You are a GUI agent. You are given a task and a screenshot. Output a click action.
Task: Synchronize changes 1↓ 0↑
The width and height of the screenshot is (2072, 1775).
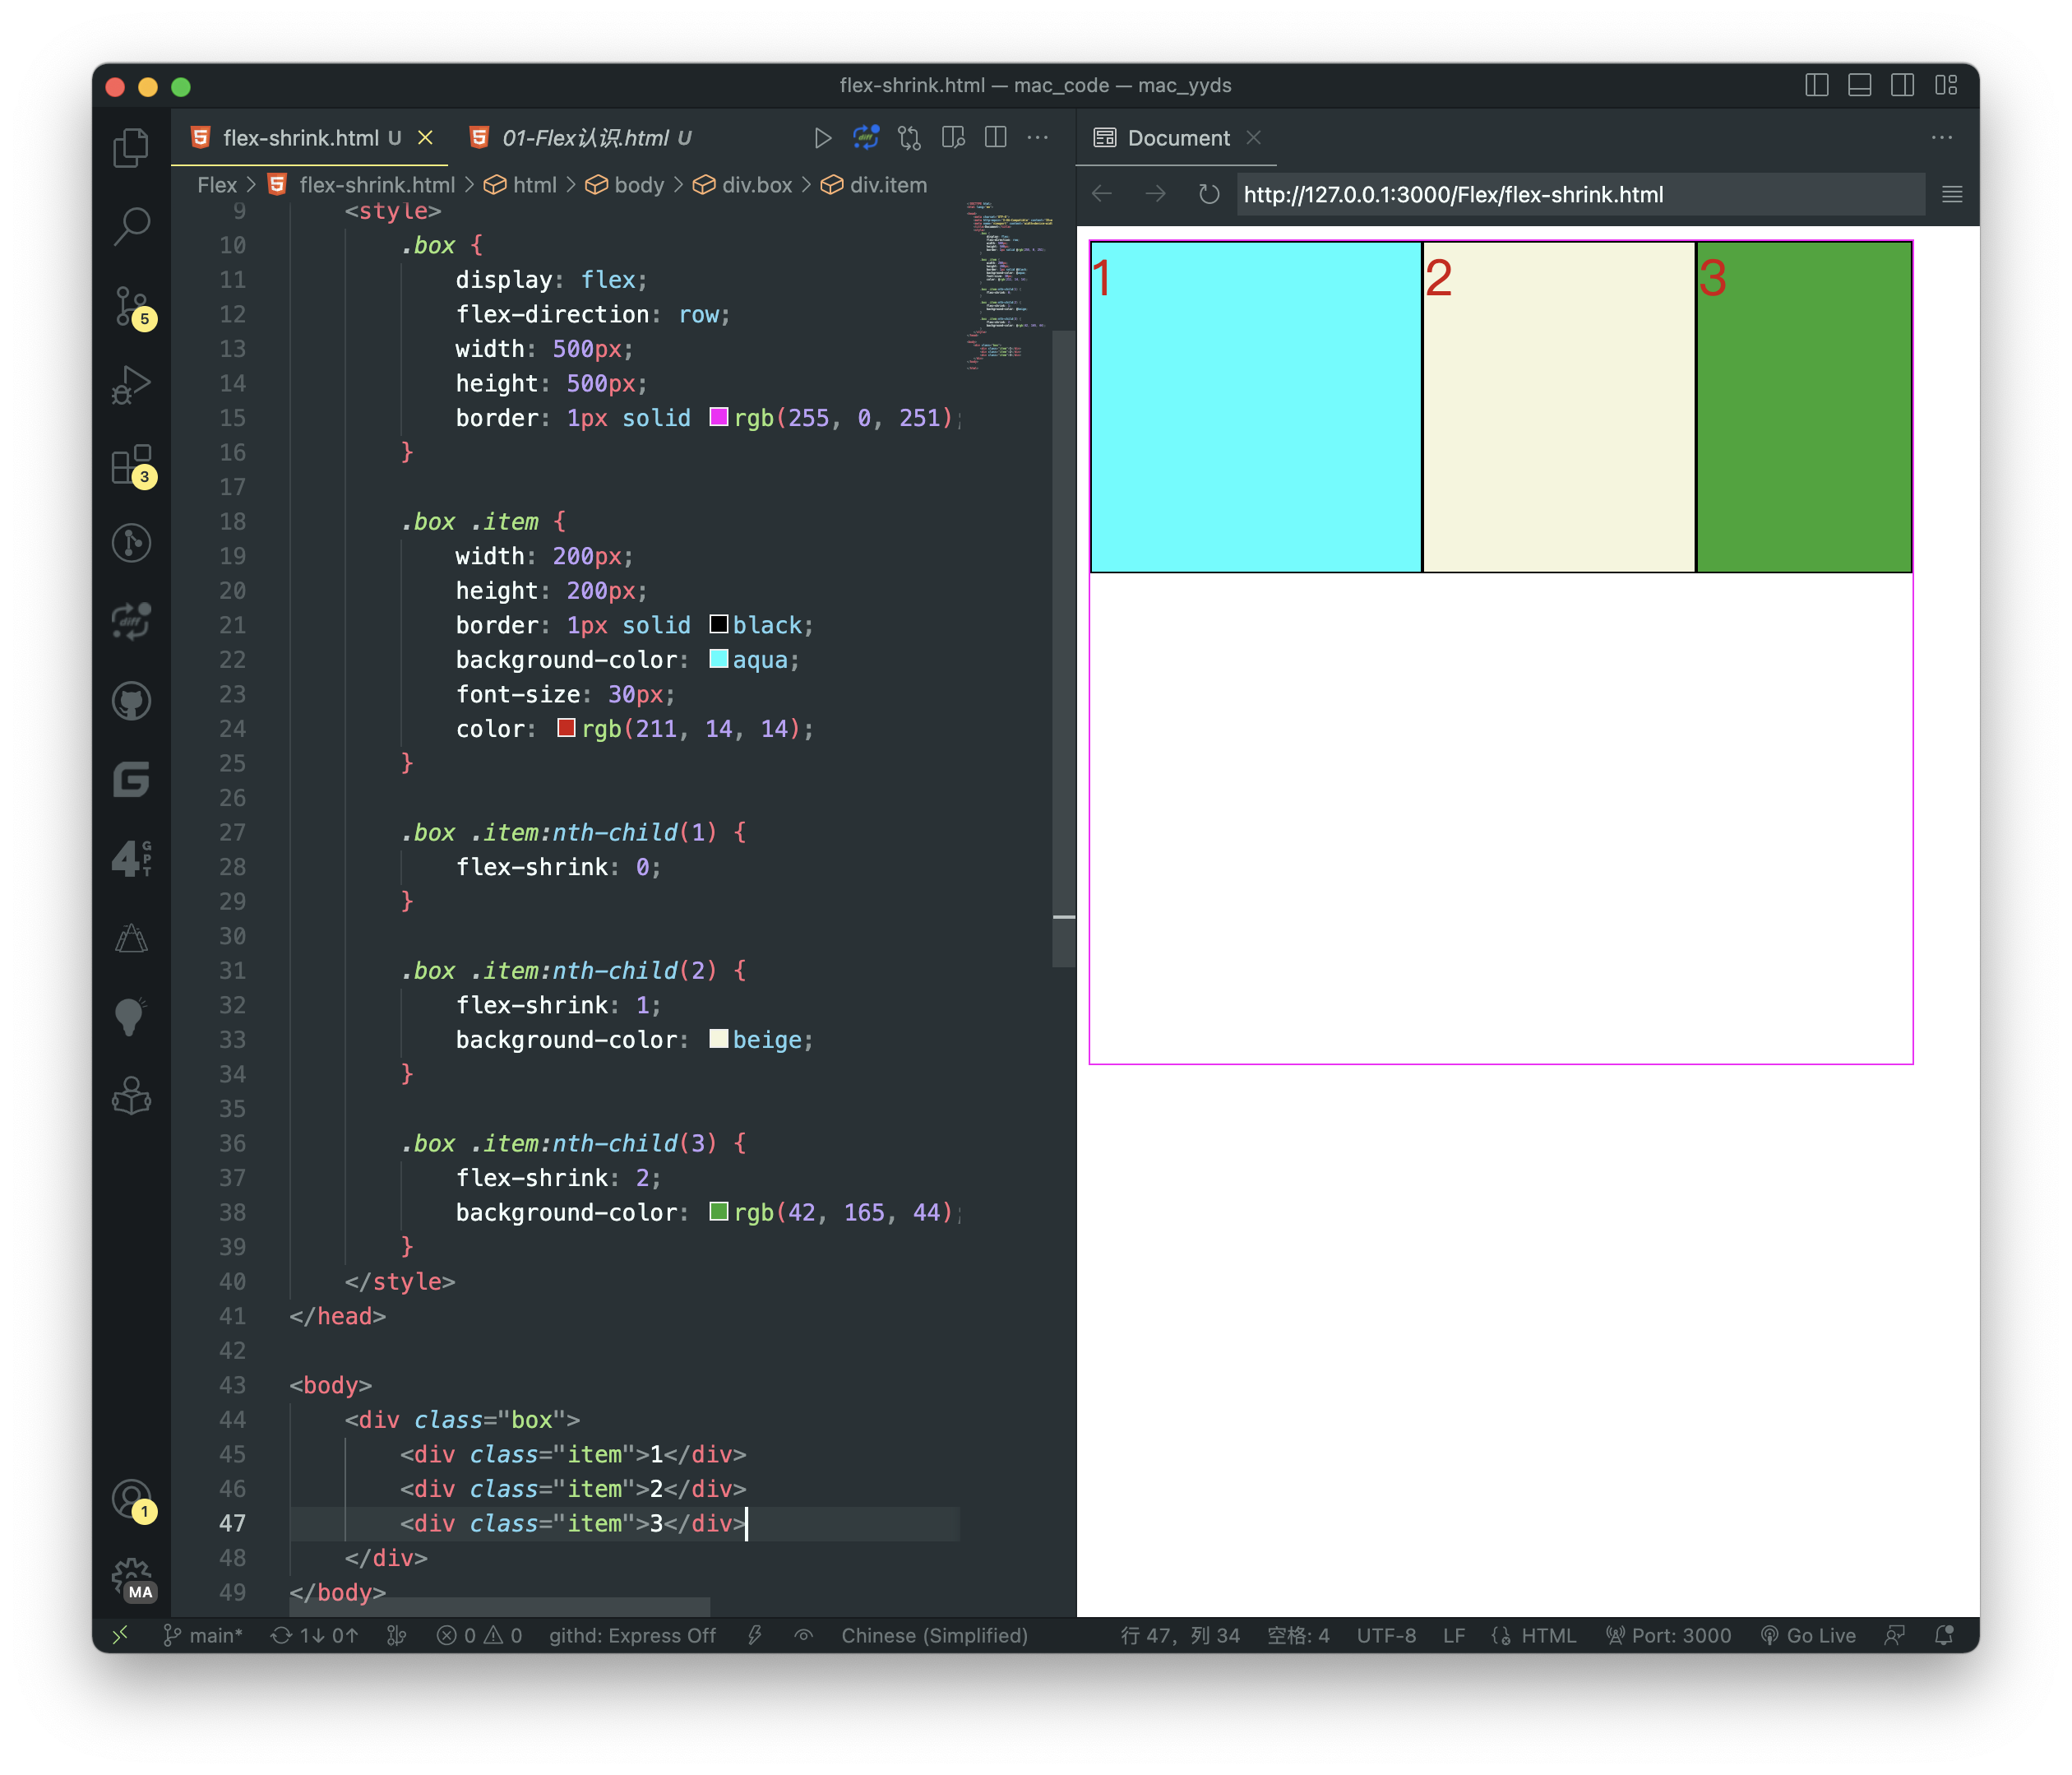pyautogui.click(x=315, y=1635)
